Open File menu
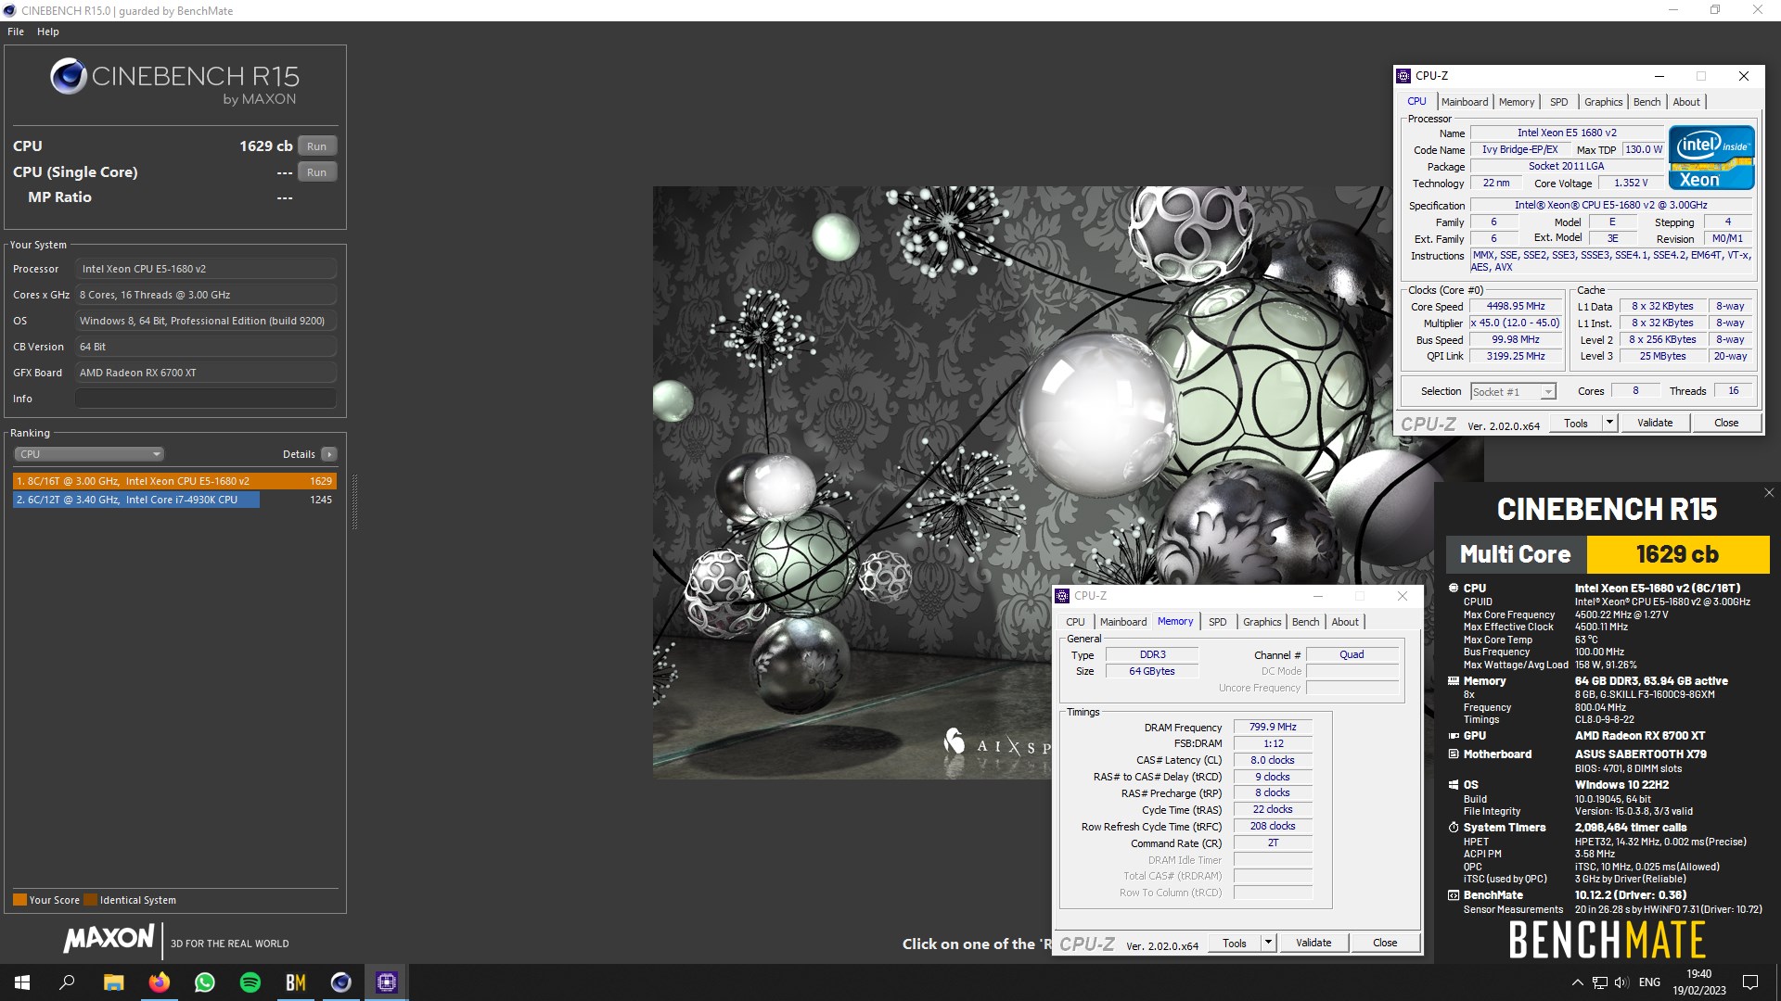1781x1001 pixels. coord(16,32)
